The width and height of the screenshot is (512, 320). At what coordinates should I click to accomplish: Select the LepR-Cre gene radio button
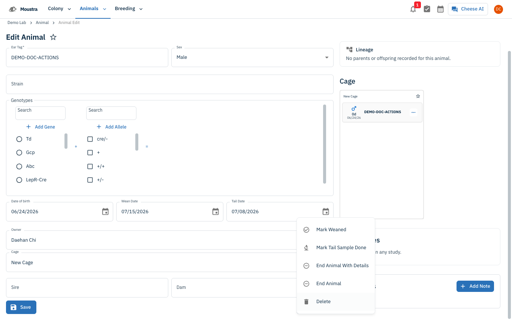[x=19, y=180]
